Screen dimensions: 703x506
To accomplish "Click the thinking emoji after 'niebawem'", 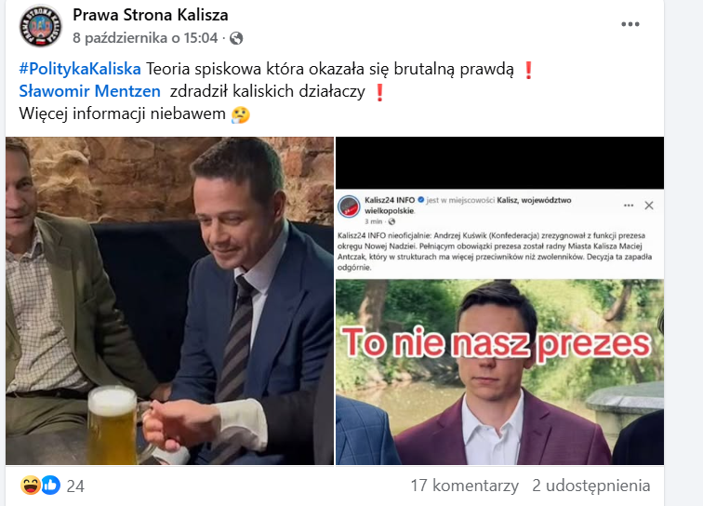I will (x=240, y=114).
